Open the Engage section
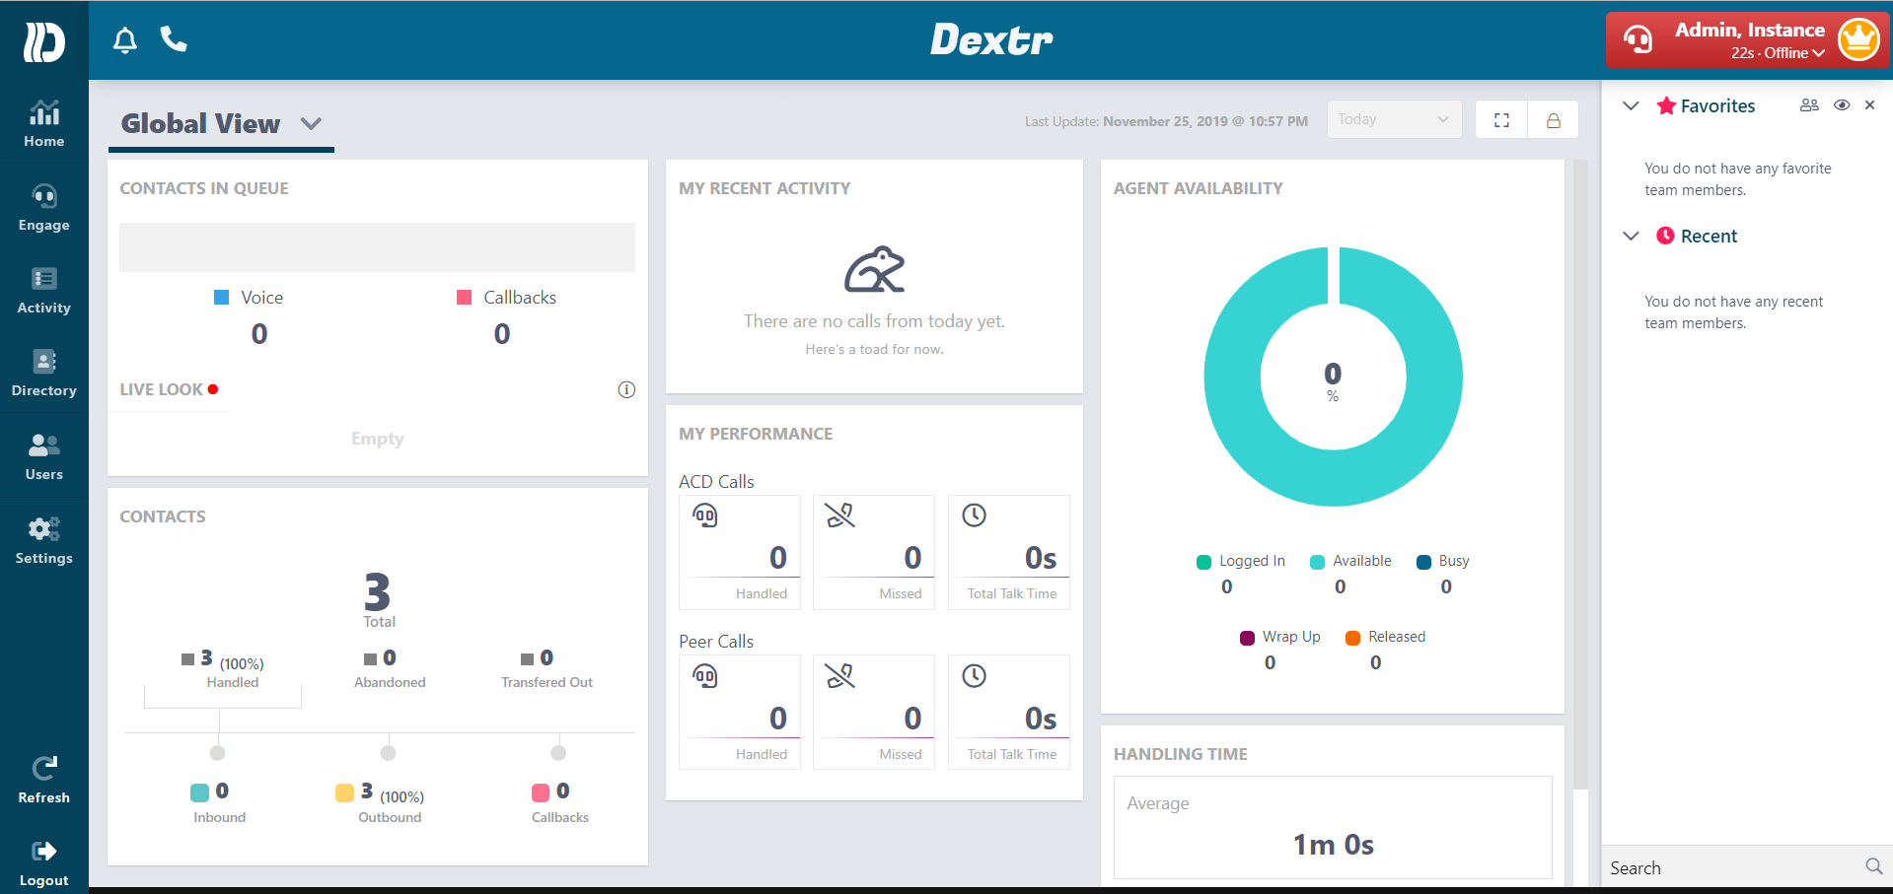Screen dimensions: 1893x894 click(x=44, y=208)
